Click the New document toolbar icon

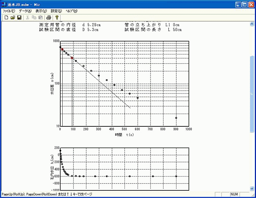(x=6, y=17)
